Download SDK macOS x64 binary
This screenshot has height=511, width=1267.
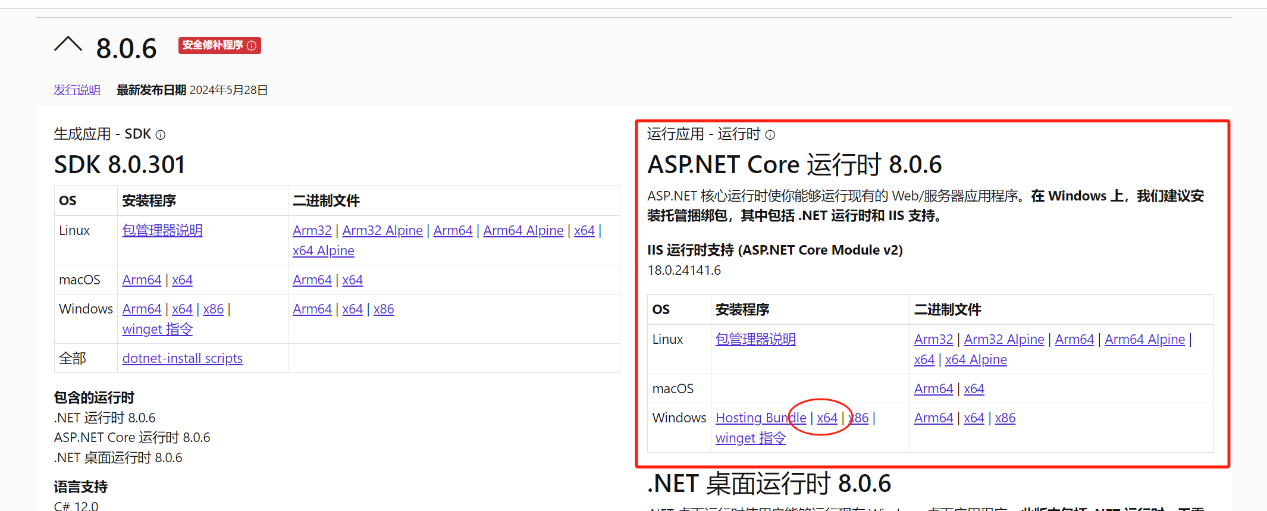click(353, 280)
